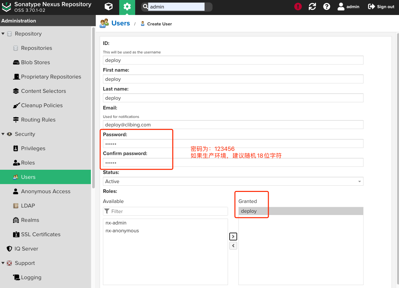Screen dimensions: 399x288
Task: Collapse the Repository tree section
Action: [x=3, y=34]
